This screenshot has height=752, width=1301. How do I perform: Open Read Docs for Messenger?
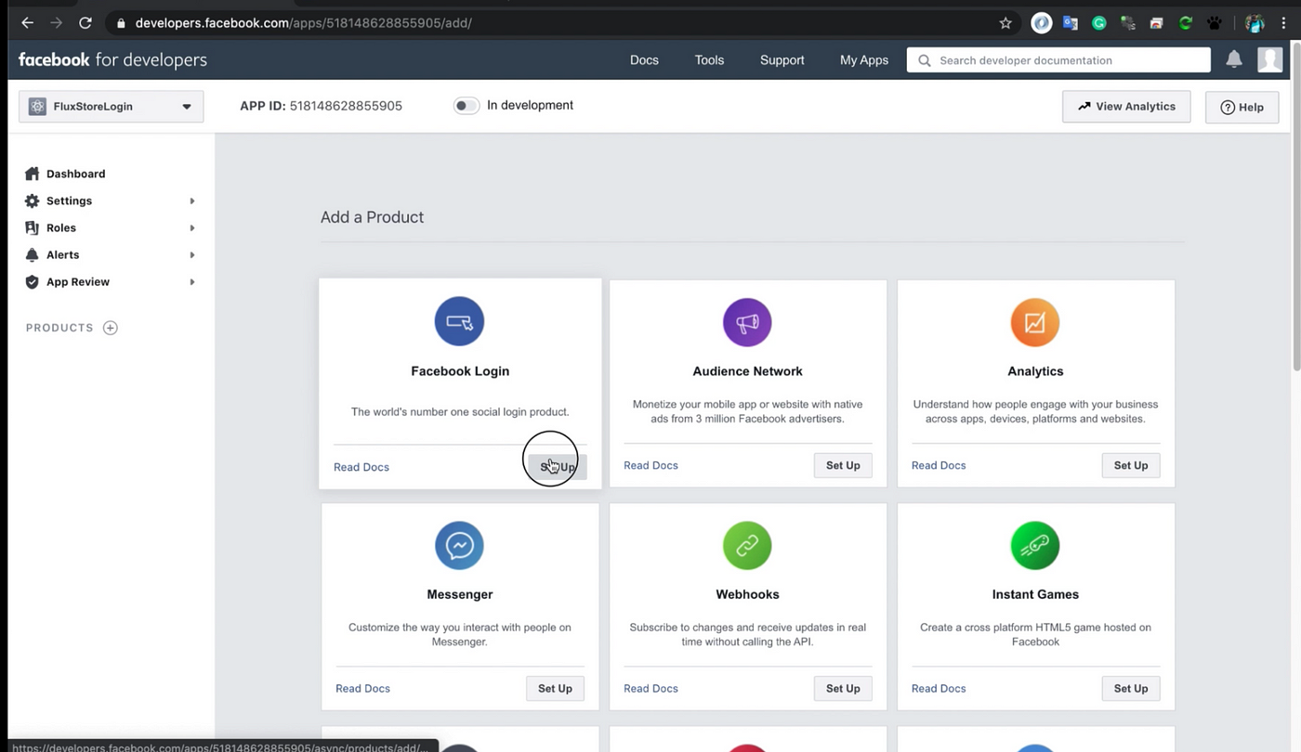[362, 688]
